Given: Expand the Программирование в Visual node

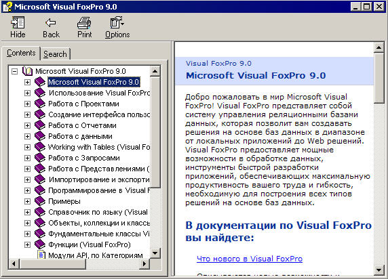Looking at the screenshot, I should click(27, 190).
